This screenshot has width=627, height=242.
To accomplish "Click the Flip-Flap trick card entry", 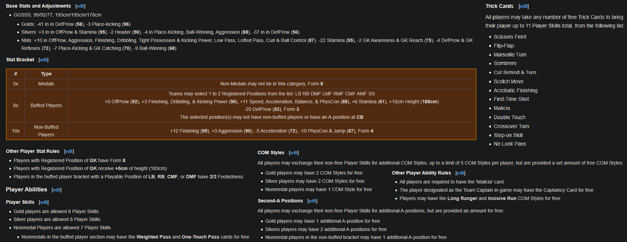I will 504,46.
